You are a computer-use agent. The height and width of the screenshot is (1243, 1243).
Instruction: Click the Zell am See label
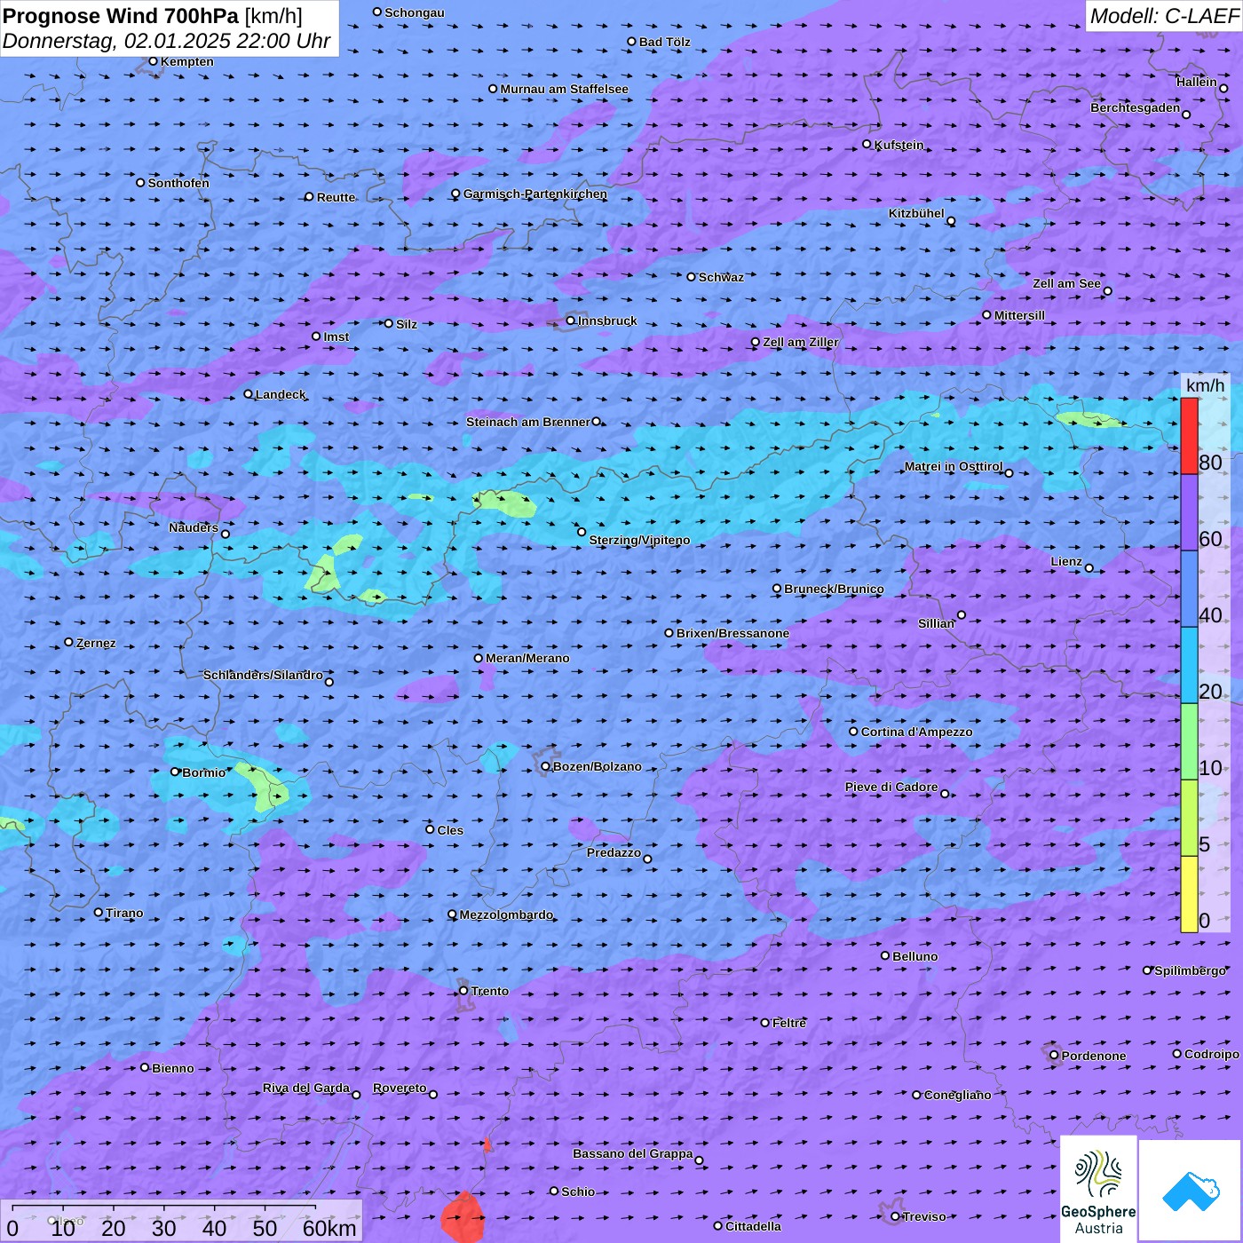(x=1066, y=283)
